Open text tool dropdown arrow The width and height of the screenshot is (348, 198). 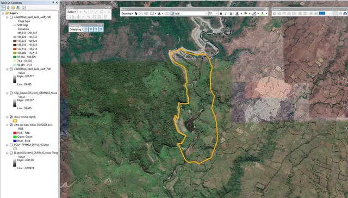[163, 14]
